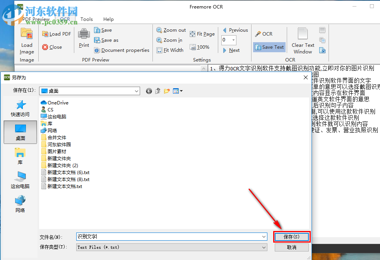Open Document properties

(x=122, y=50)
